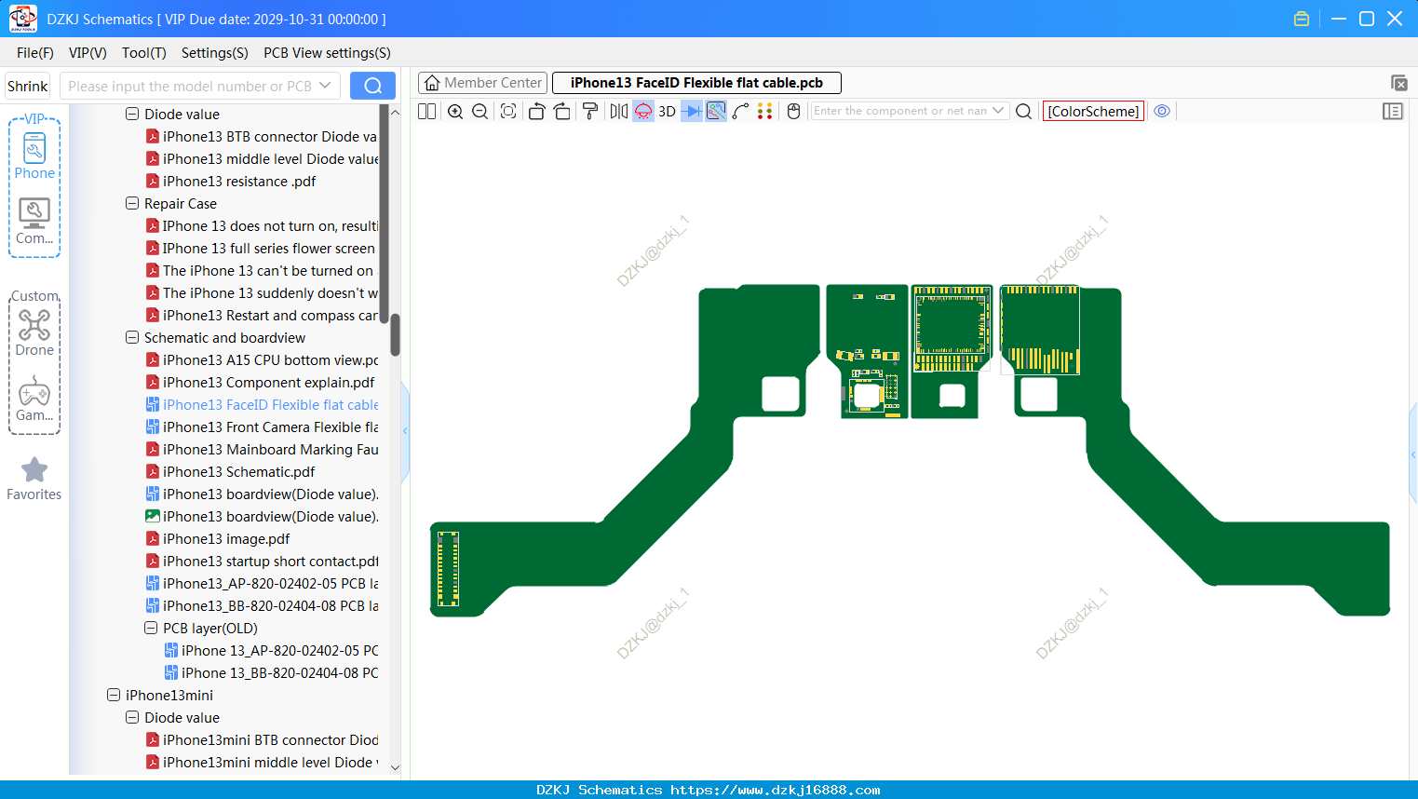Click the mirror flip board icon
Viewport: 1418px width, 799px height.
[x=619, y=112]
